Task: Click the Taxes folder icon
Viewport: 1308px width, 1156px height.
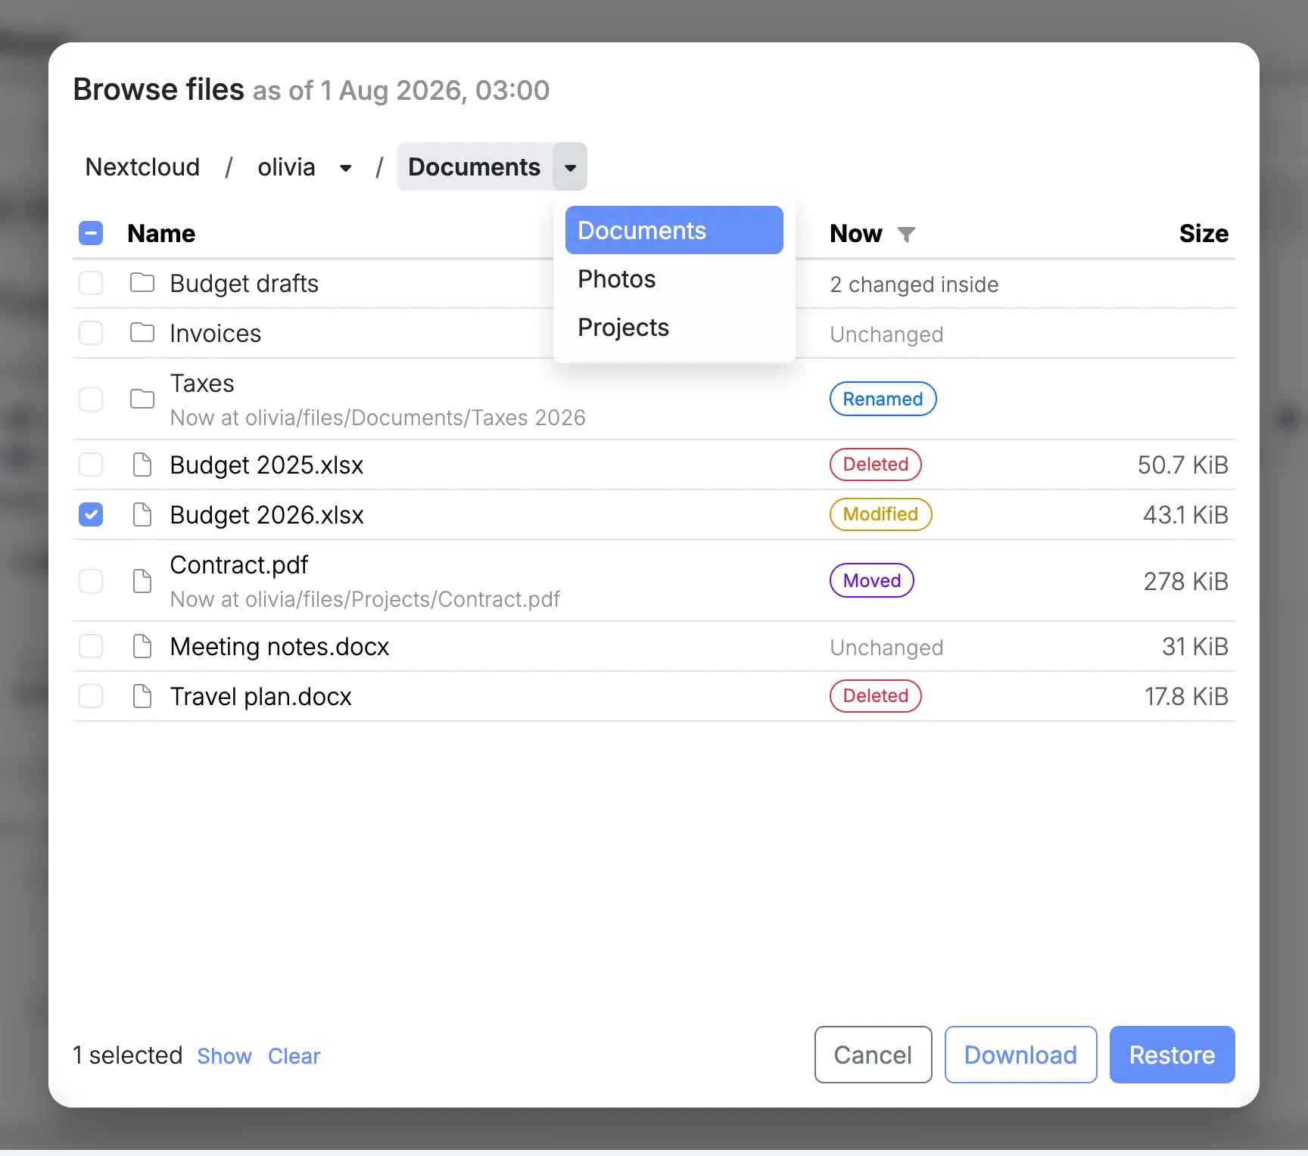Action: pyautogui.click(x=142, y=399)
